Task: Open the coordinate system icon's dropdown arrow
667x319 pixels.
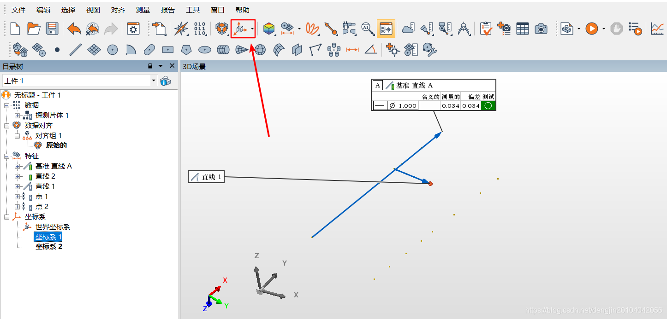Action: pyautogui.click(x=252, y=29)
